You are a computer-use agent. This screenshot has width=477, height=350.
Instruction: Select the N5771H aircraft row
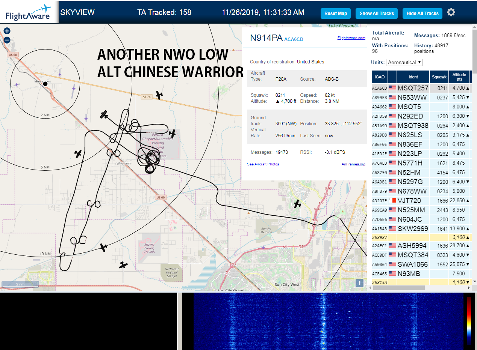point(421,163)
